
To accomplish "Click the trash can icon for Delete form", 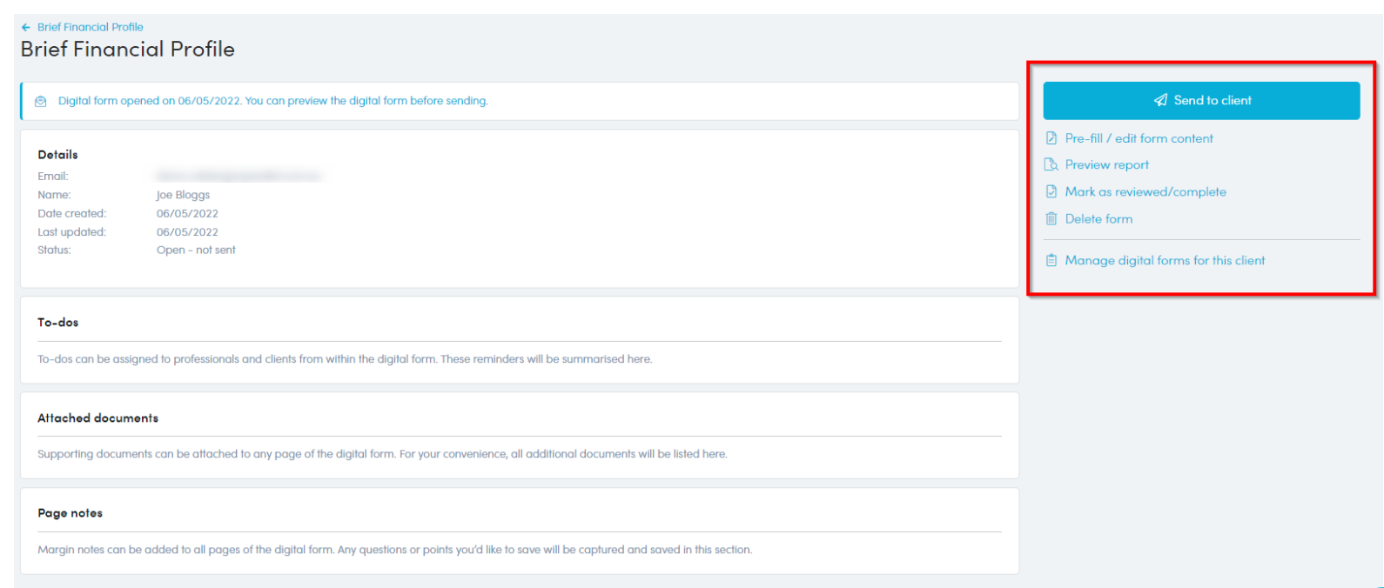I will tap(1051, 218).
